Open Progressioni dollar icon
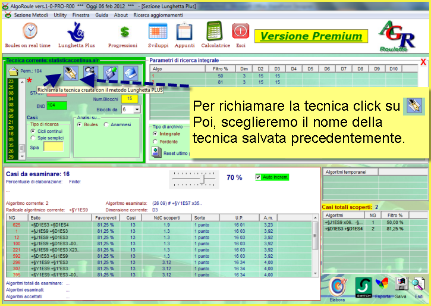 coord(124,32)
